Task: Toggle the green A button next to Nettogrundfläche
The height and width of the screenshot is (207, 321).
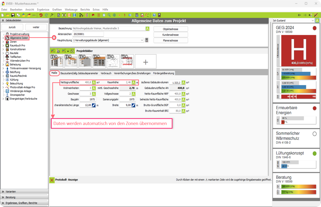Action: 94,83
